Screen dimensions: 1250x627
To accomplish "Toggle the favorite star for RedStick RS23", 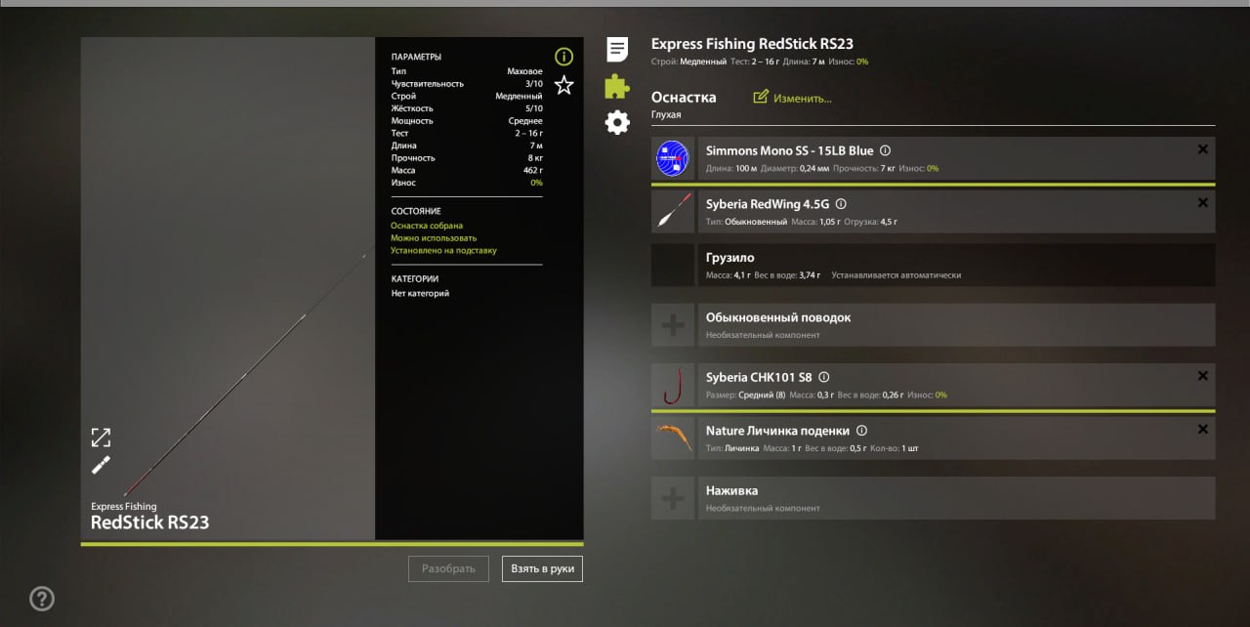I will click(563, 86).
